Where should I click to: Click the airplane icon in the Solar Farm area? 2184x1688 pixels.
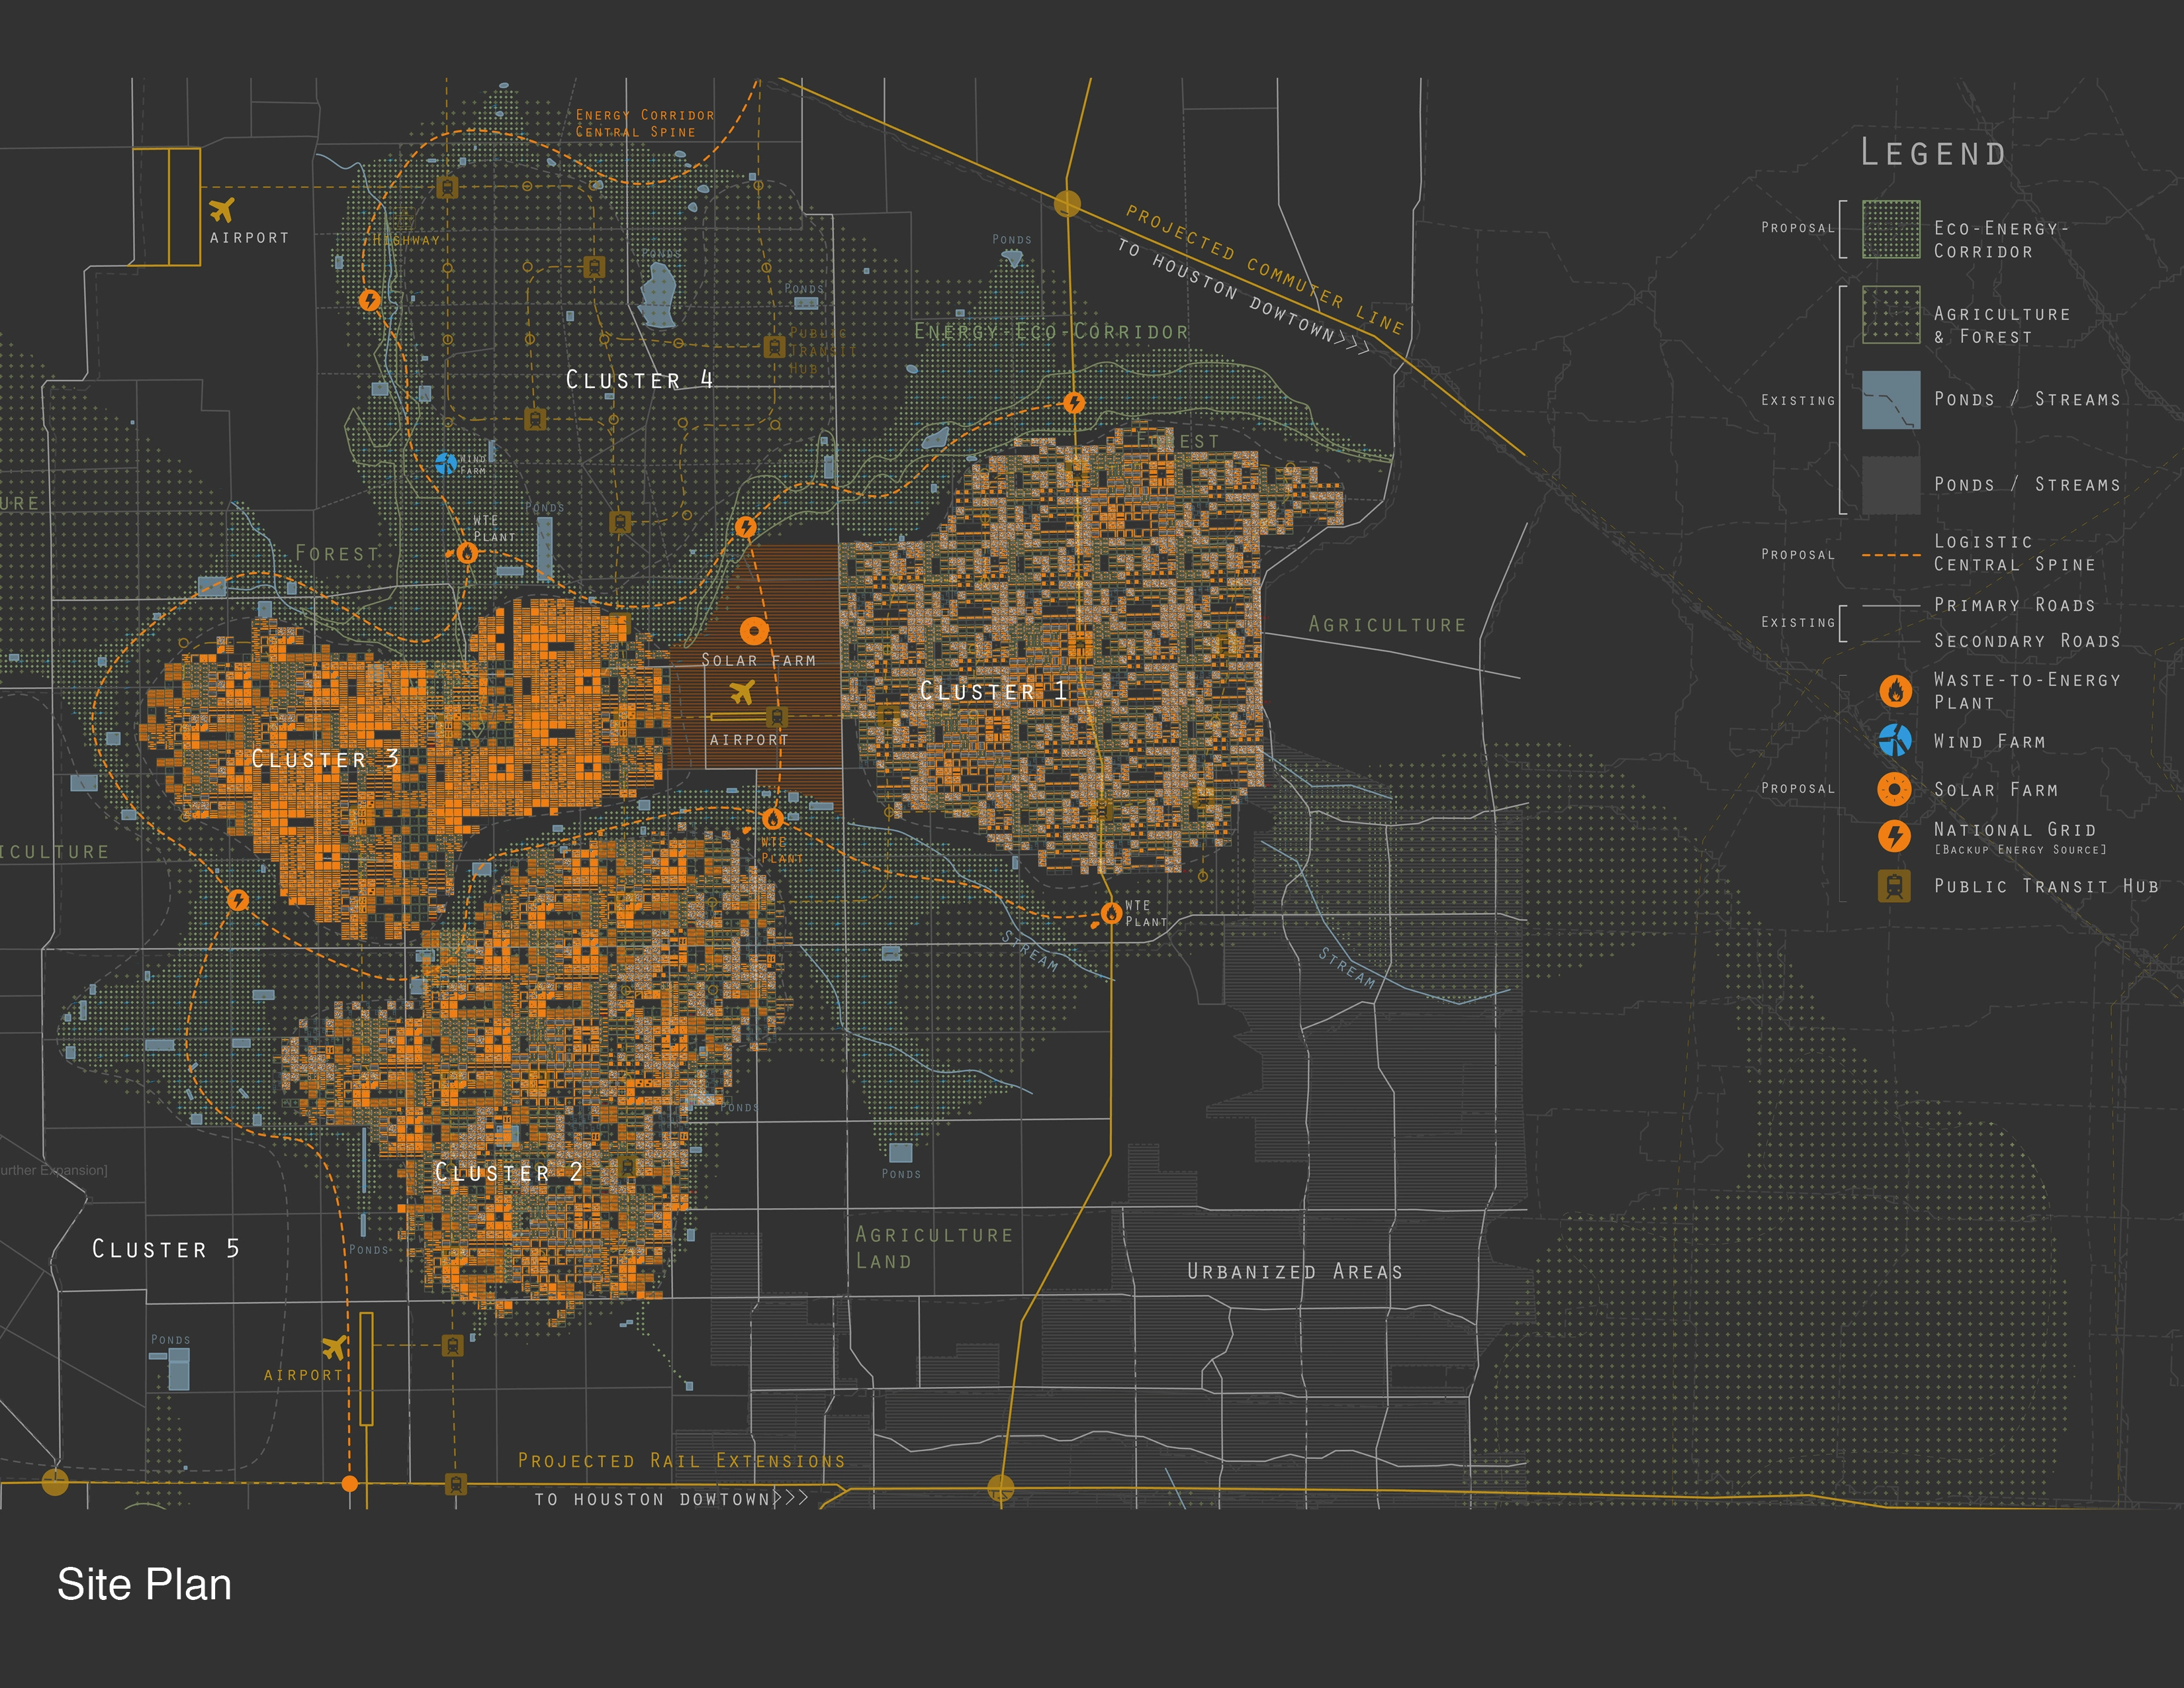(741, 692)
